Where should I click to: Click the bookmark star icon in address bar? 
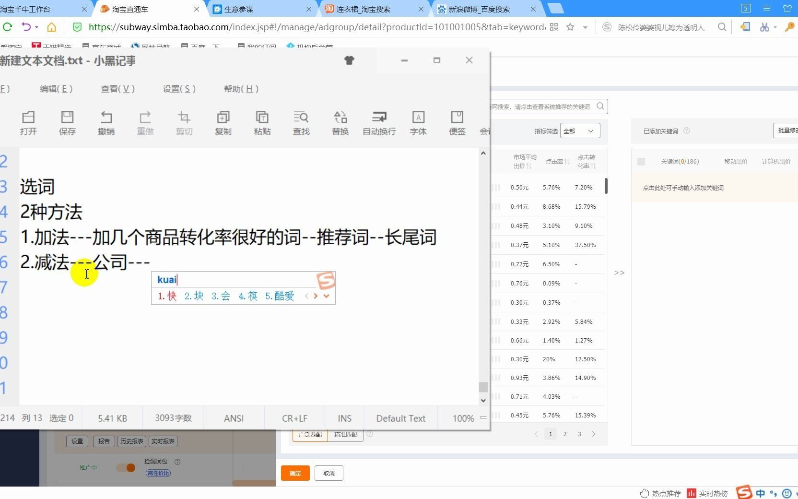click(x=570, y=27)
